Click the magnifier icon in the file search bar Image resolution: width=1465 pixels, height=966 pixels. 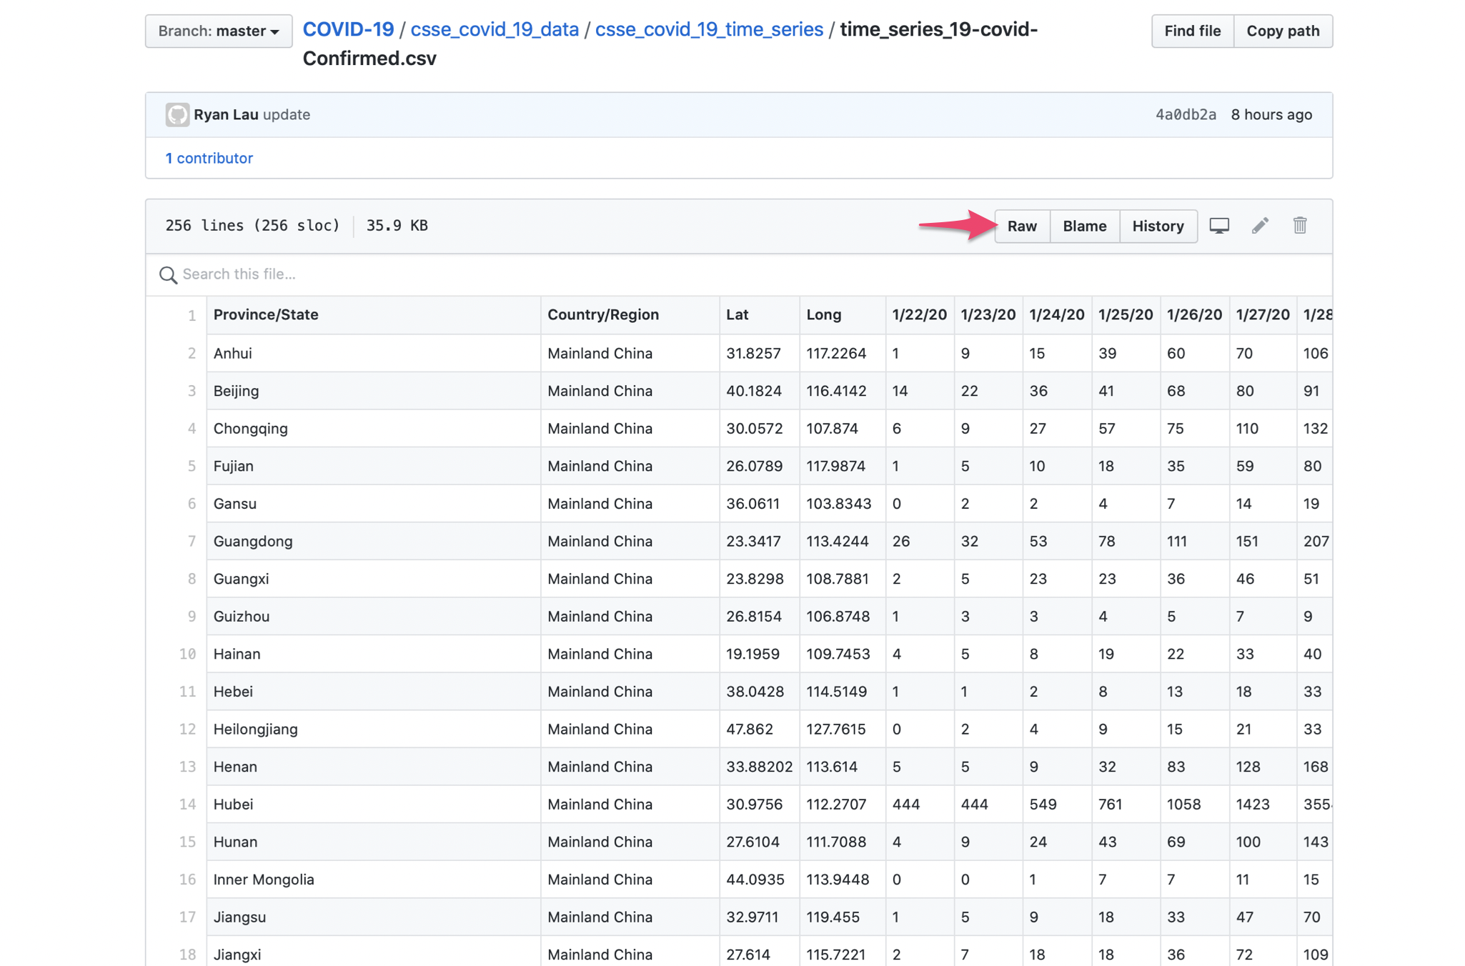(x=168, y=275)
